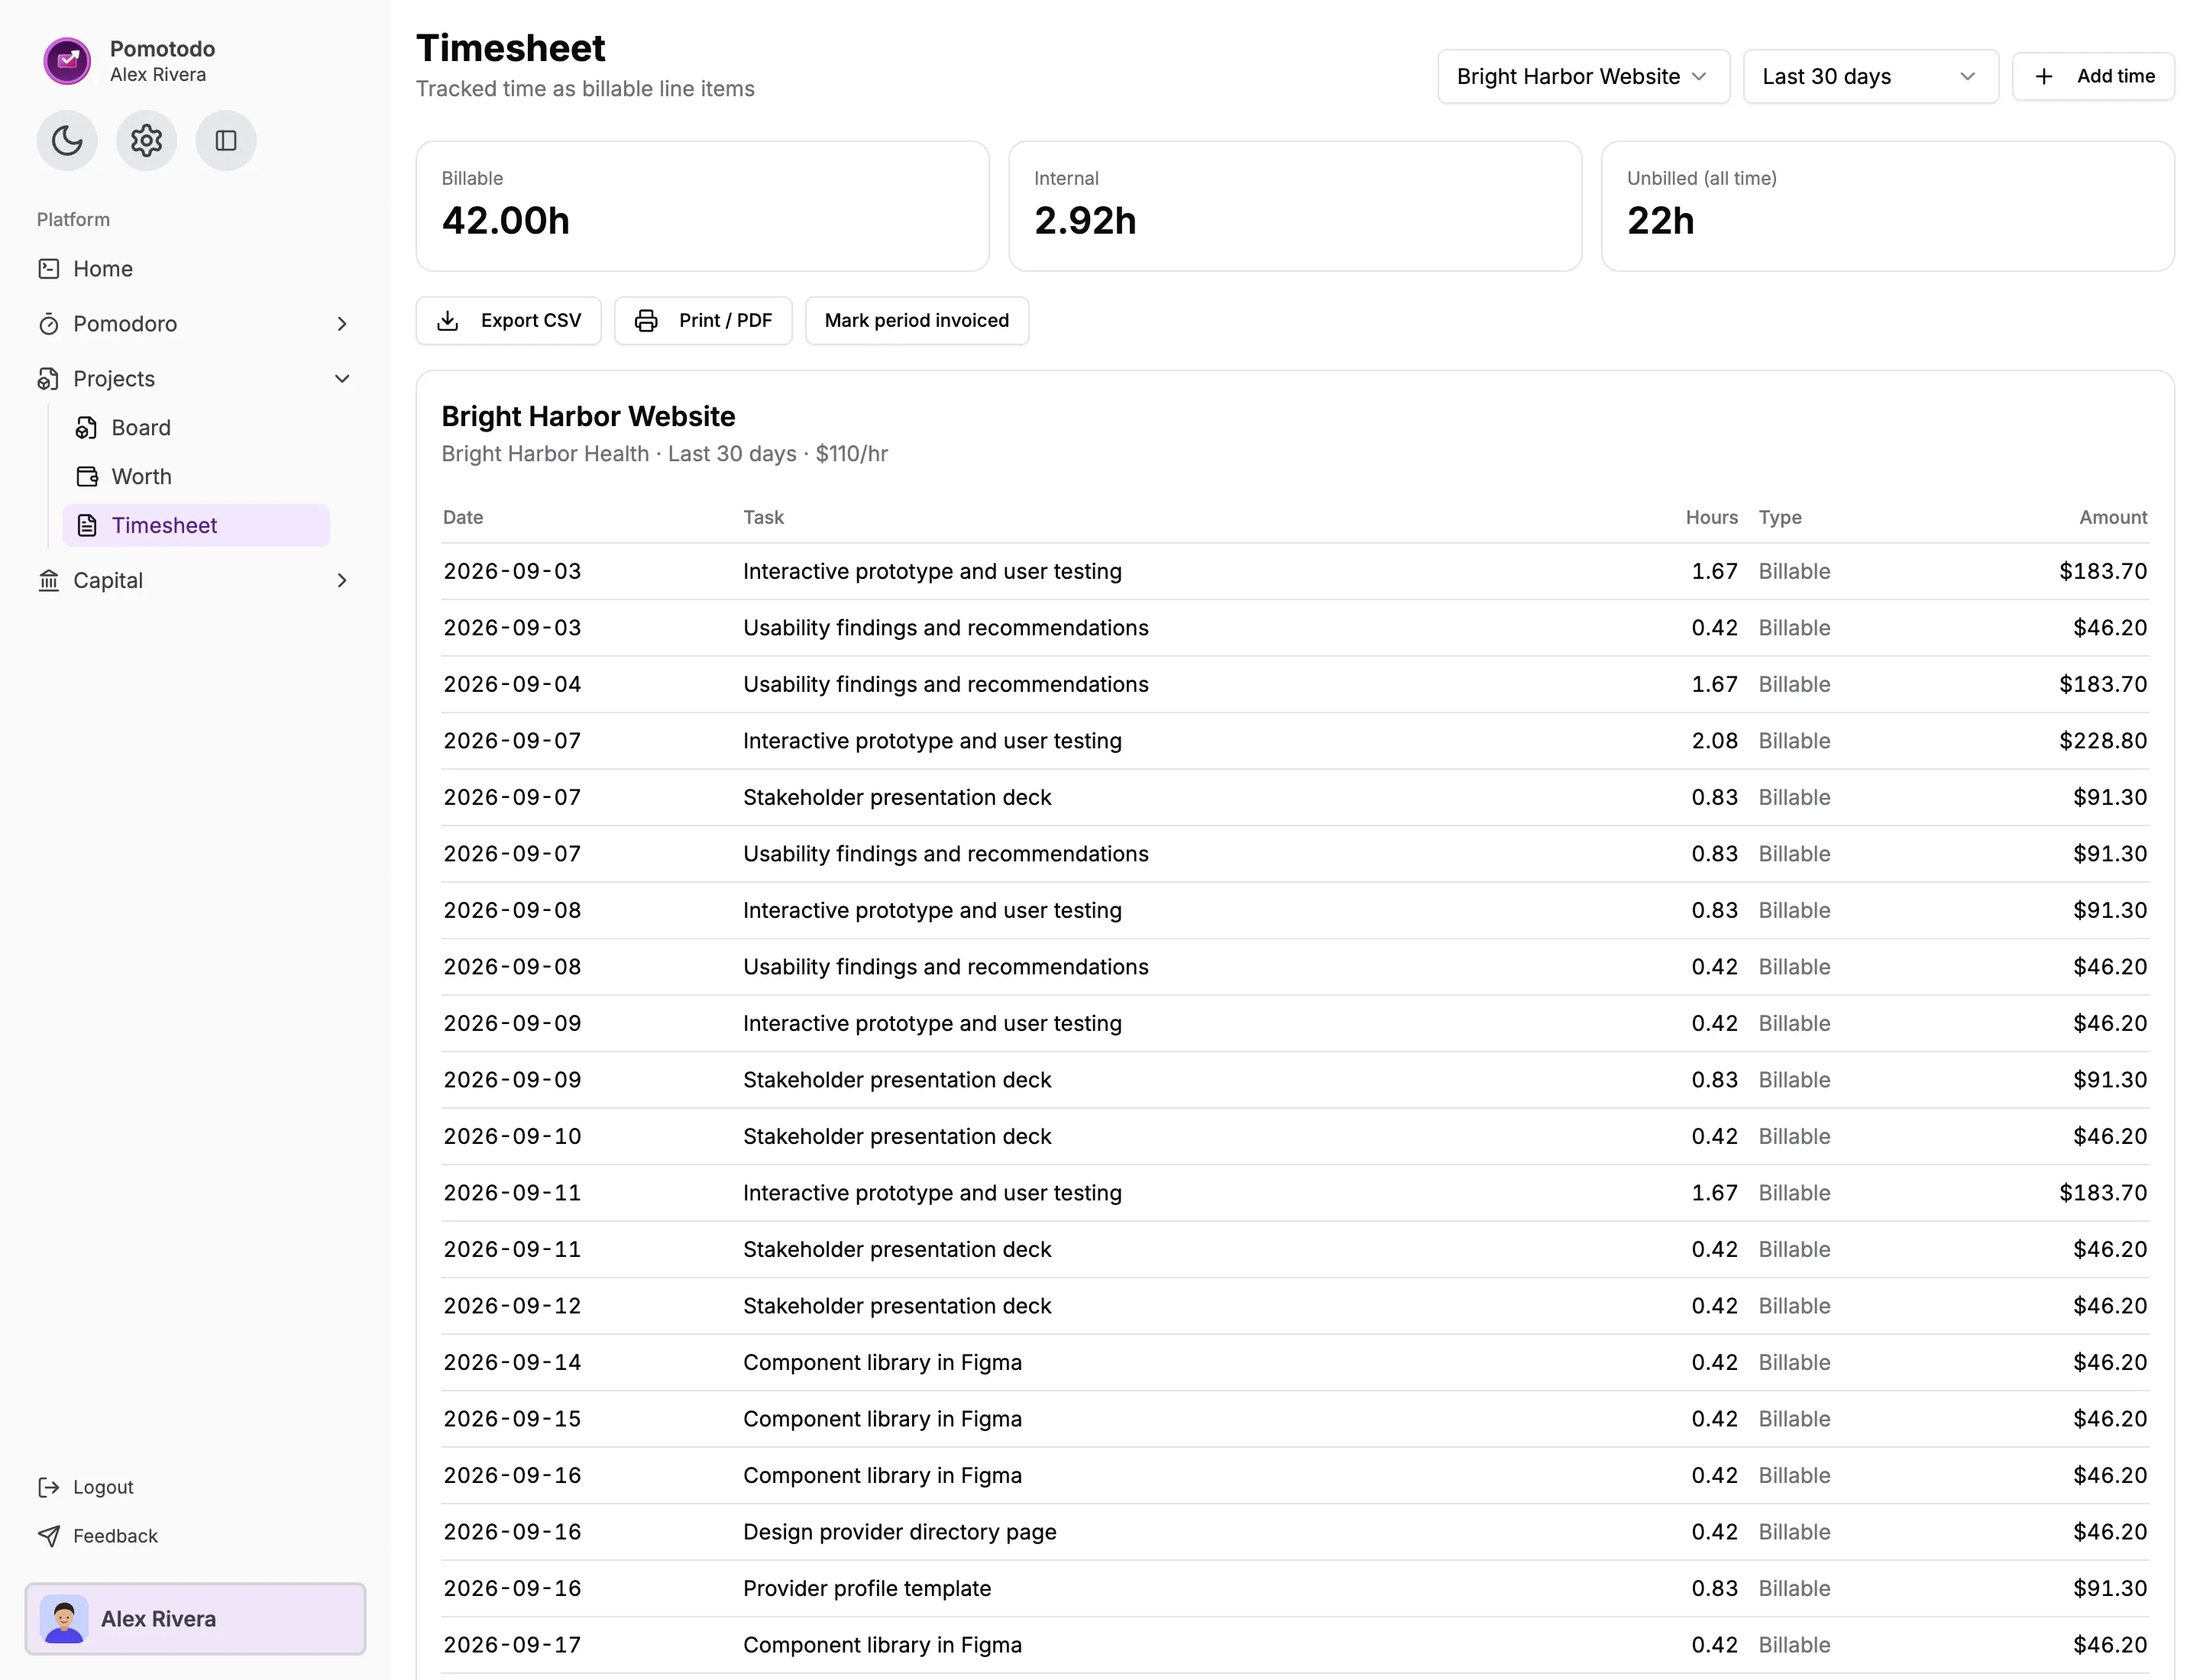This screenshot has width=2200, height=1680.
Task: Click the Internal 2.92h summary card
Action: click(1295, 206)
